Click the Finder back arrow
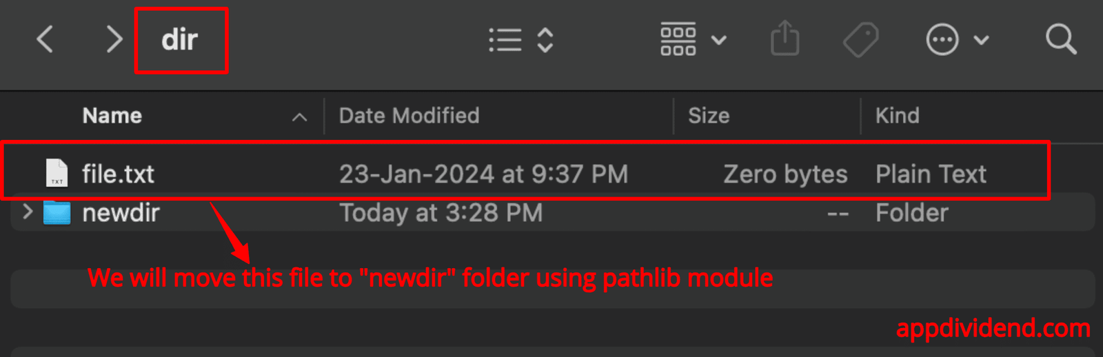The height and width of the screenshot is (357, 1103). click(x=45, y=39)
